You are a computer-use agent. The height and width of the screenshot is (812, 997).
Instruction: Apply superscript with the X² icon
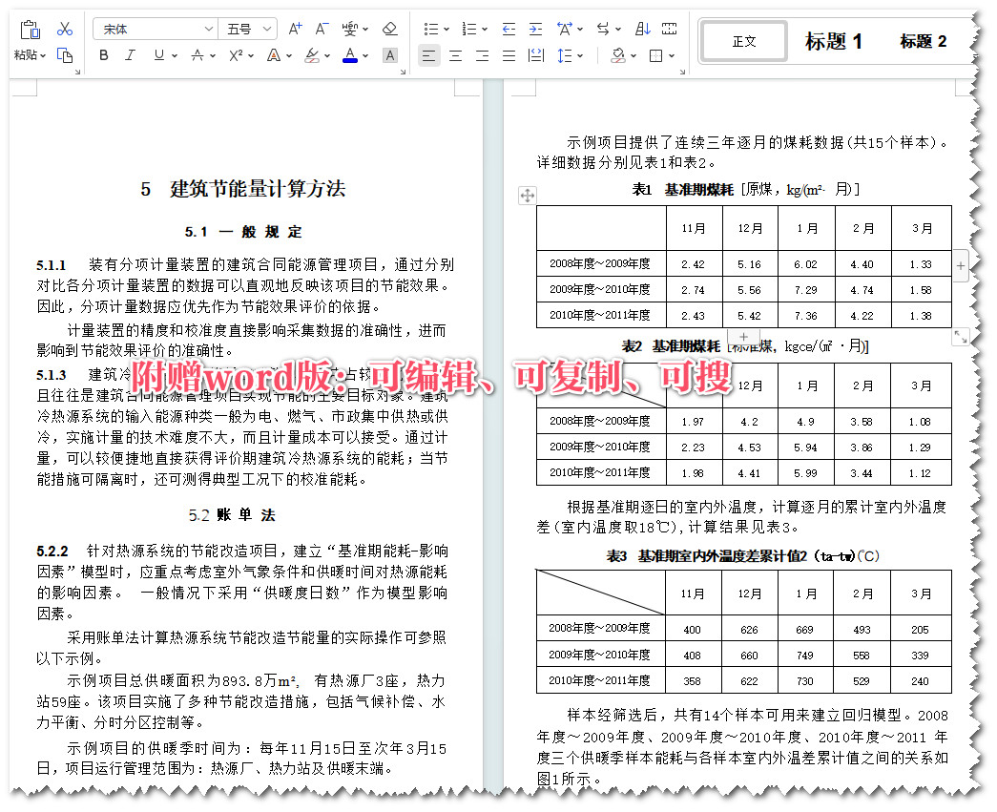pyautogui.click(x=238, y=55)
